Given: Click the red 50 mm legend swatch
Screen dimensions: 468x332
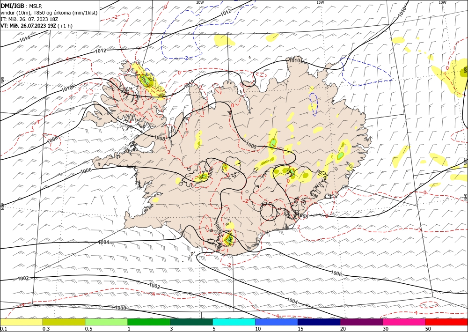Looking at the screenshot, I should [446, 322].
